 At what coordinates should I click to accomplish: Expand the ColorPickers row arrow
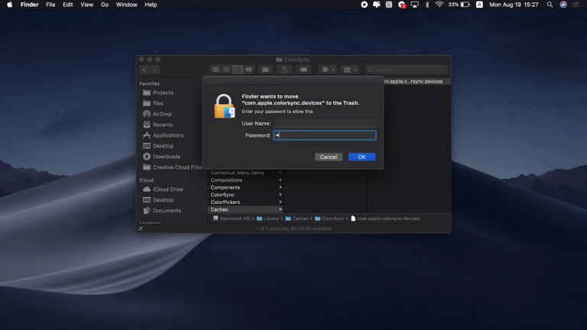pyautogui.click(x=281, y=202)
